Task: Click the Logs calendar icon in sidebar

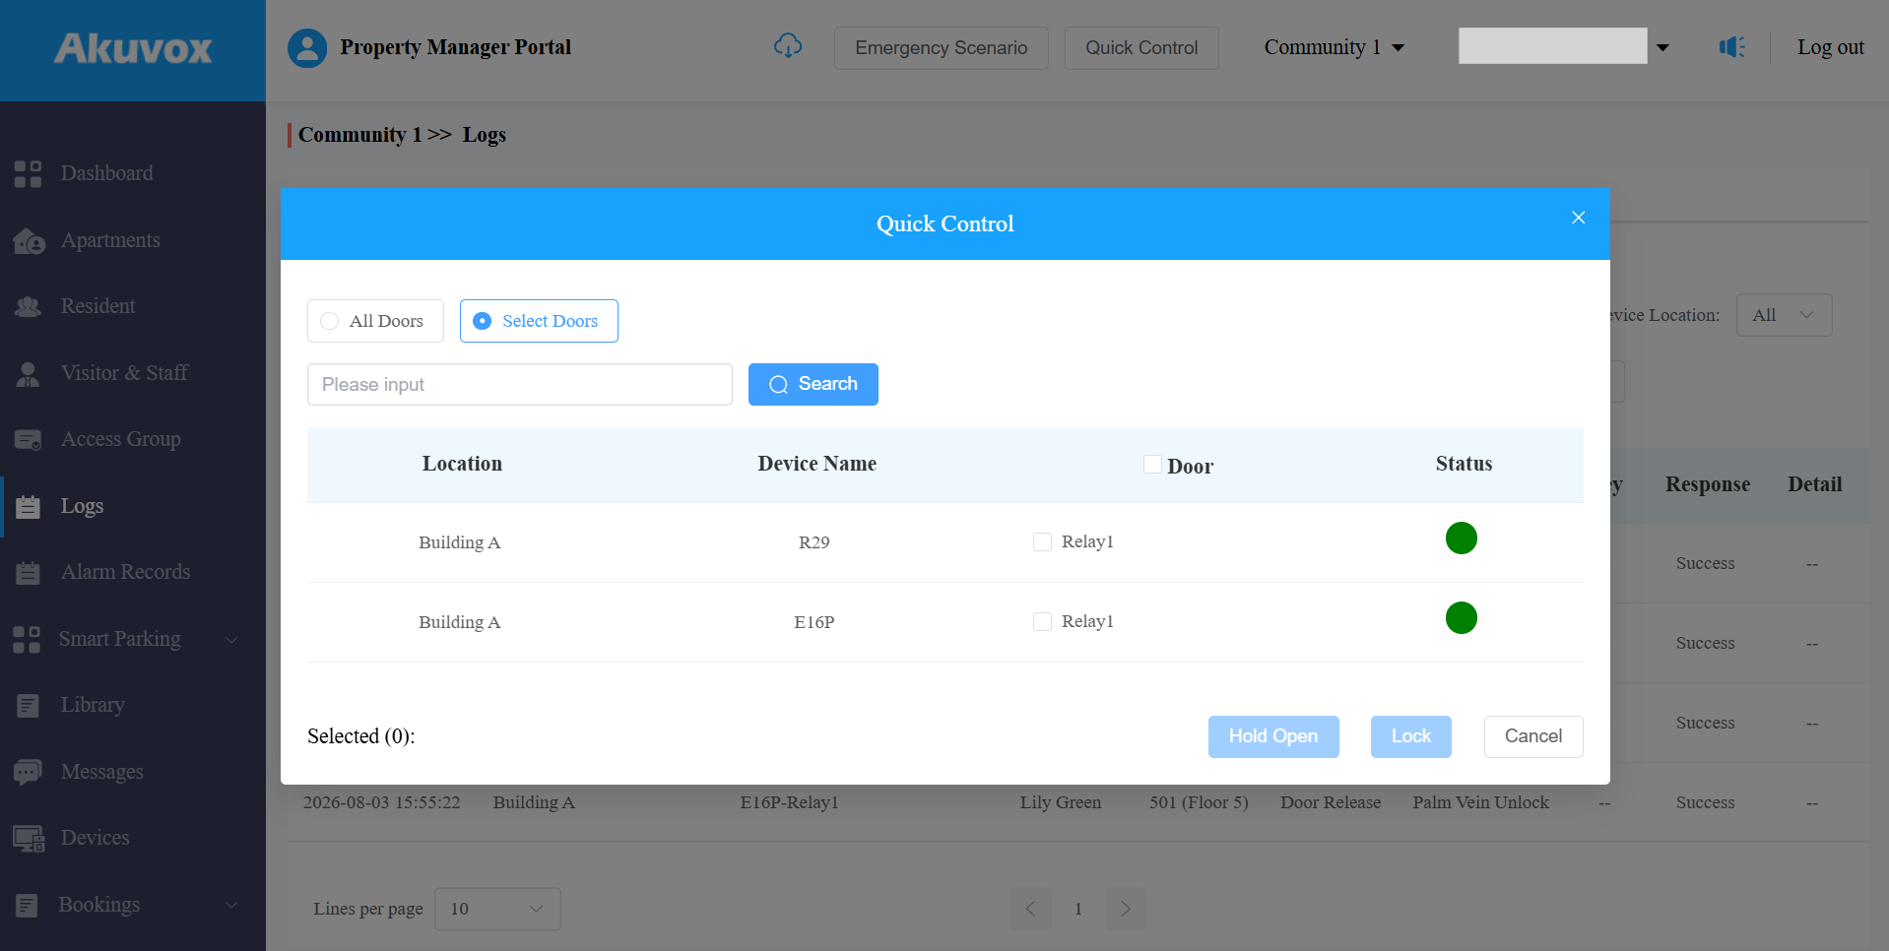Action: [28, 506]
